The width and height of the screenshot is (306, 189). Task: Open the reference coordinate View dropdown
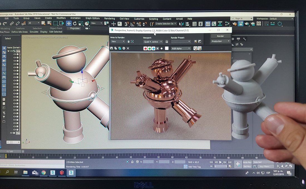(x=97, y=23)
